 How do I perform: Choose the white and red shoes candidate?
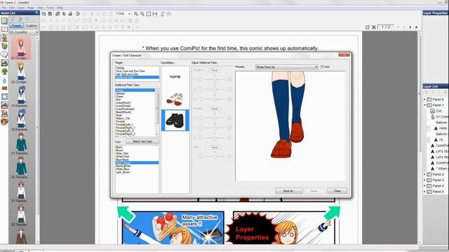pos(175,99)
